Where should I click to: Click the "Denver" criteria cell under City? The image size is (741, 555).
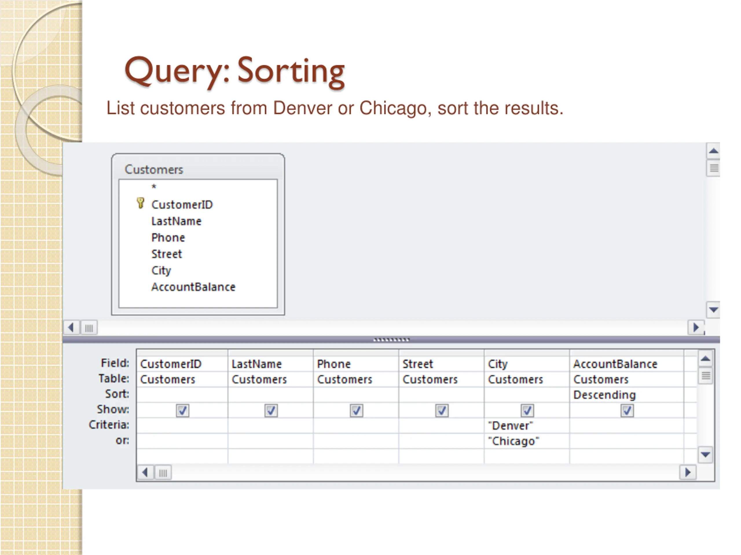527,425
